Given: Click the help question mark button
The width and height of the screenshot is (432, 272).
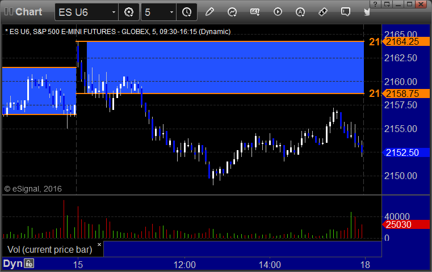Looking at the screenshot, I should [x=375, y=4].
